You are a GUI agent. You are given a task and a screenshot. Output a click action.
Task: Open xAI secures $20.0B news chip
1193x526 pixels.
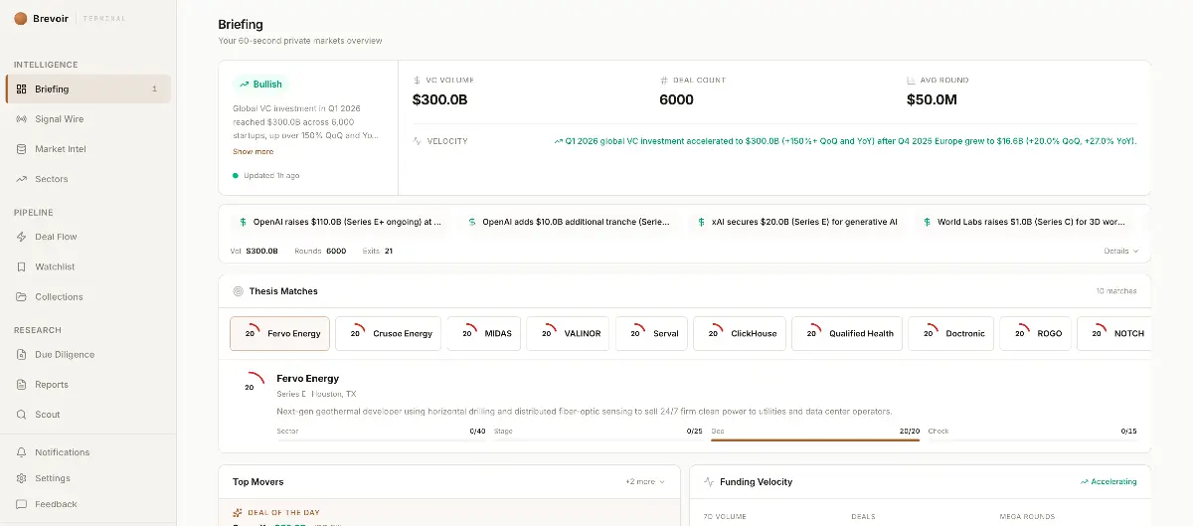(x=798, y=222)
